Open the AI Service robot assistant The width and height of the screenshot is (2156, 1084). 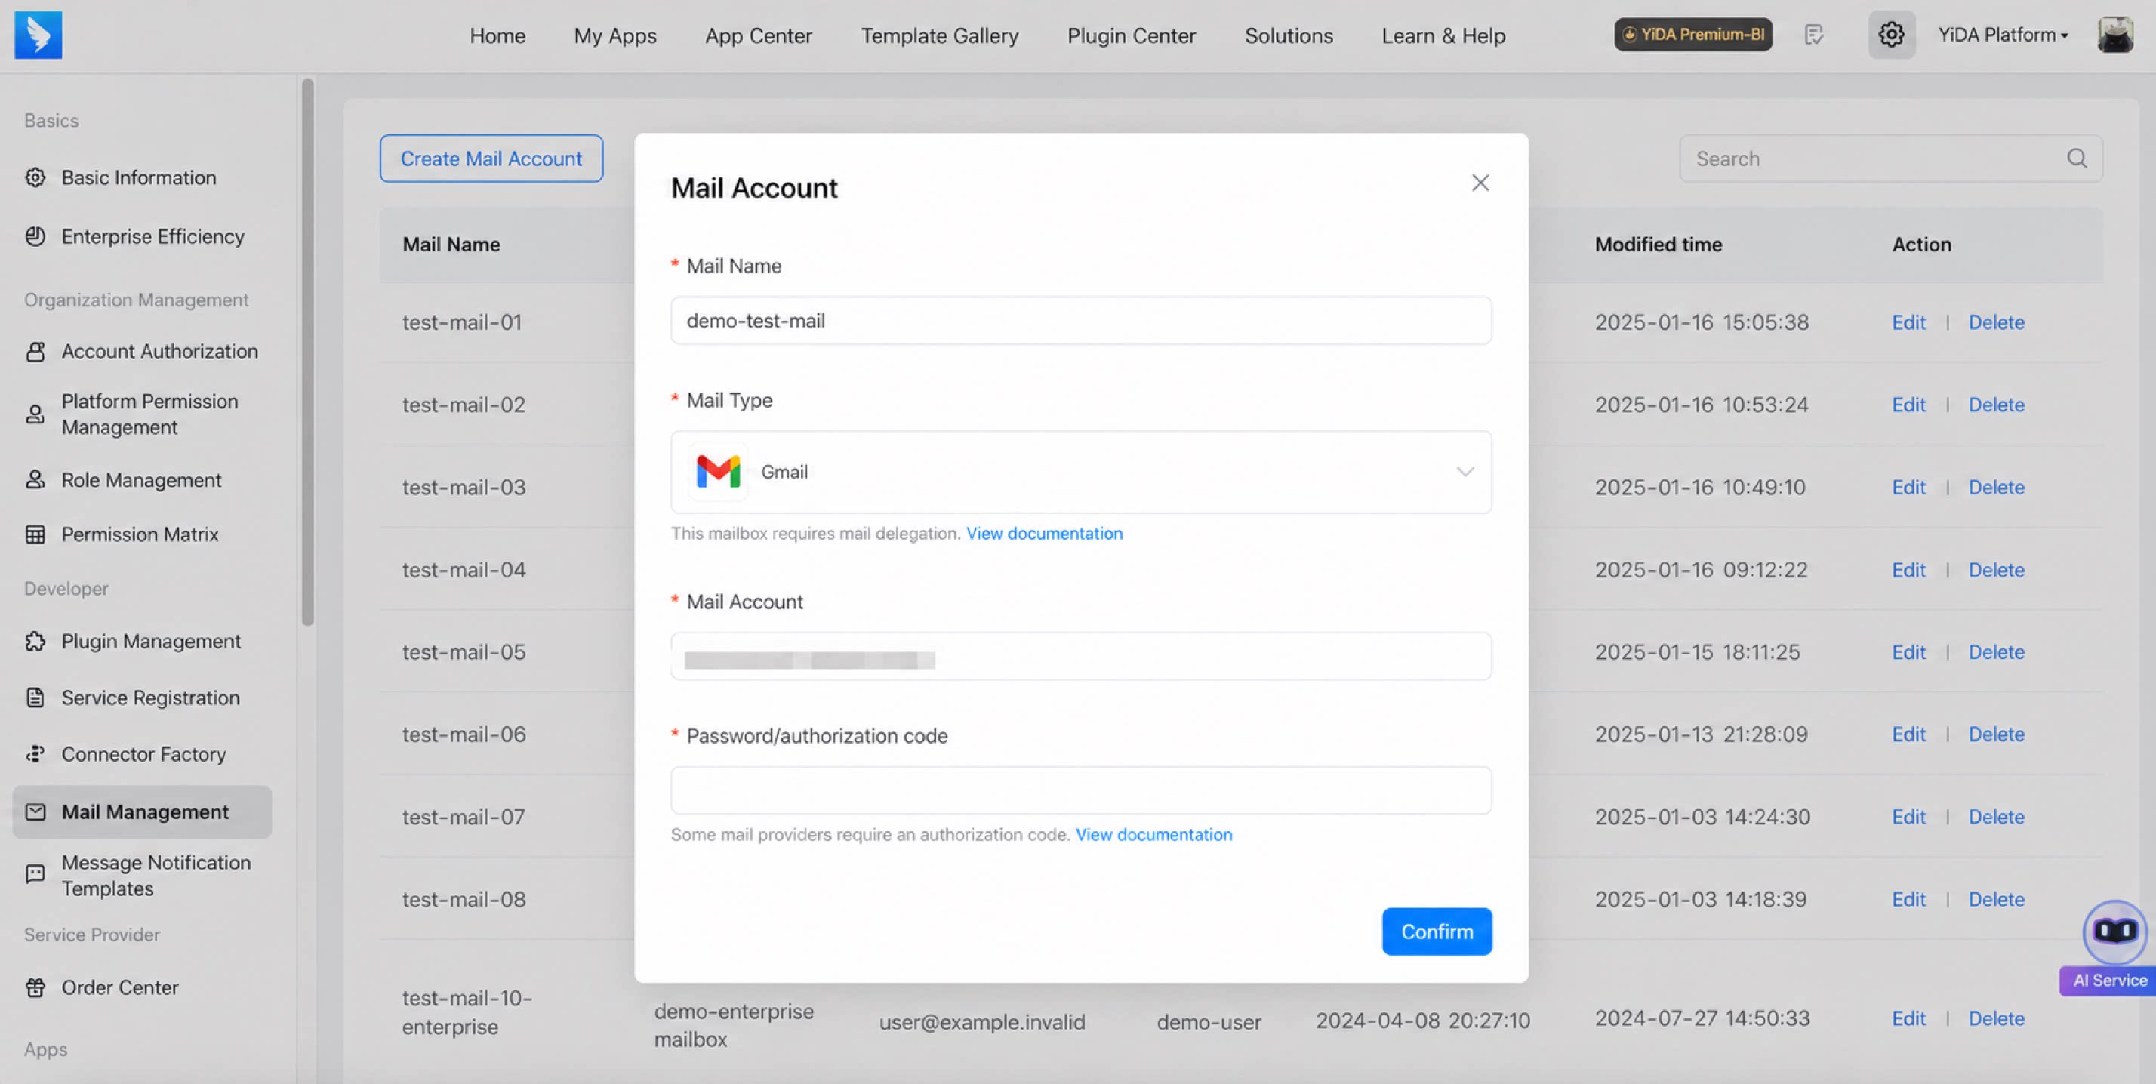(x=2114, y=932)
